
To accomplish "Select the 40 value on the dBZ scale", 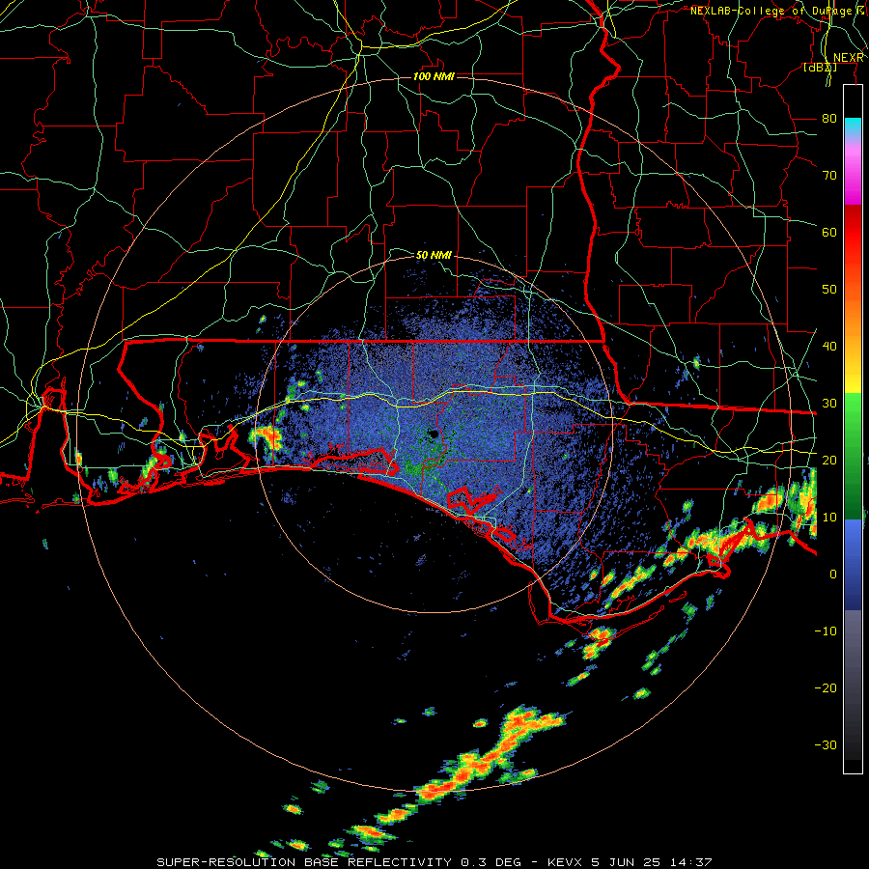I will point(829,347).
